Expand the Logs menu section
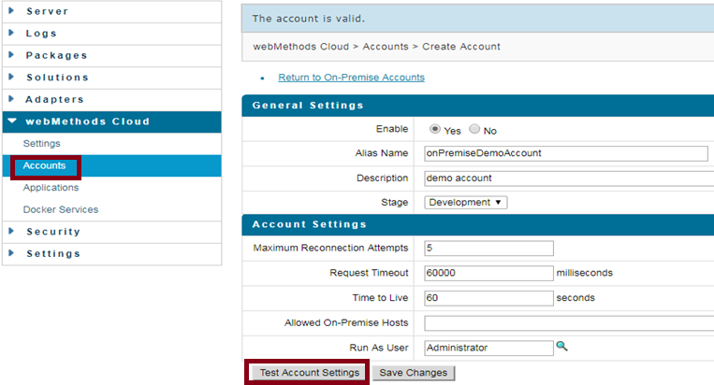714x385 pixels. pyautogui.click(x=112, y=34)
